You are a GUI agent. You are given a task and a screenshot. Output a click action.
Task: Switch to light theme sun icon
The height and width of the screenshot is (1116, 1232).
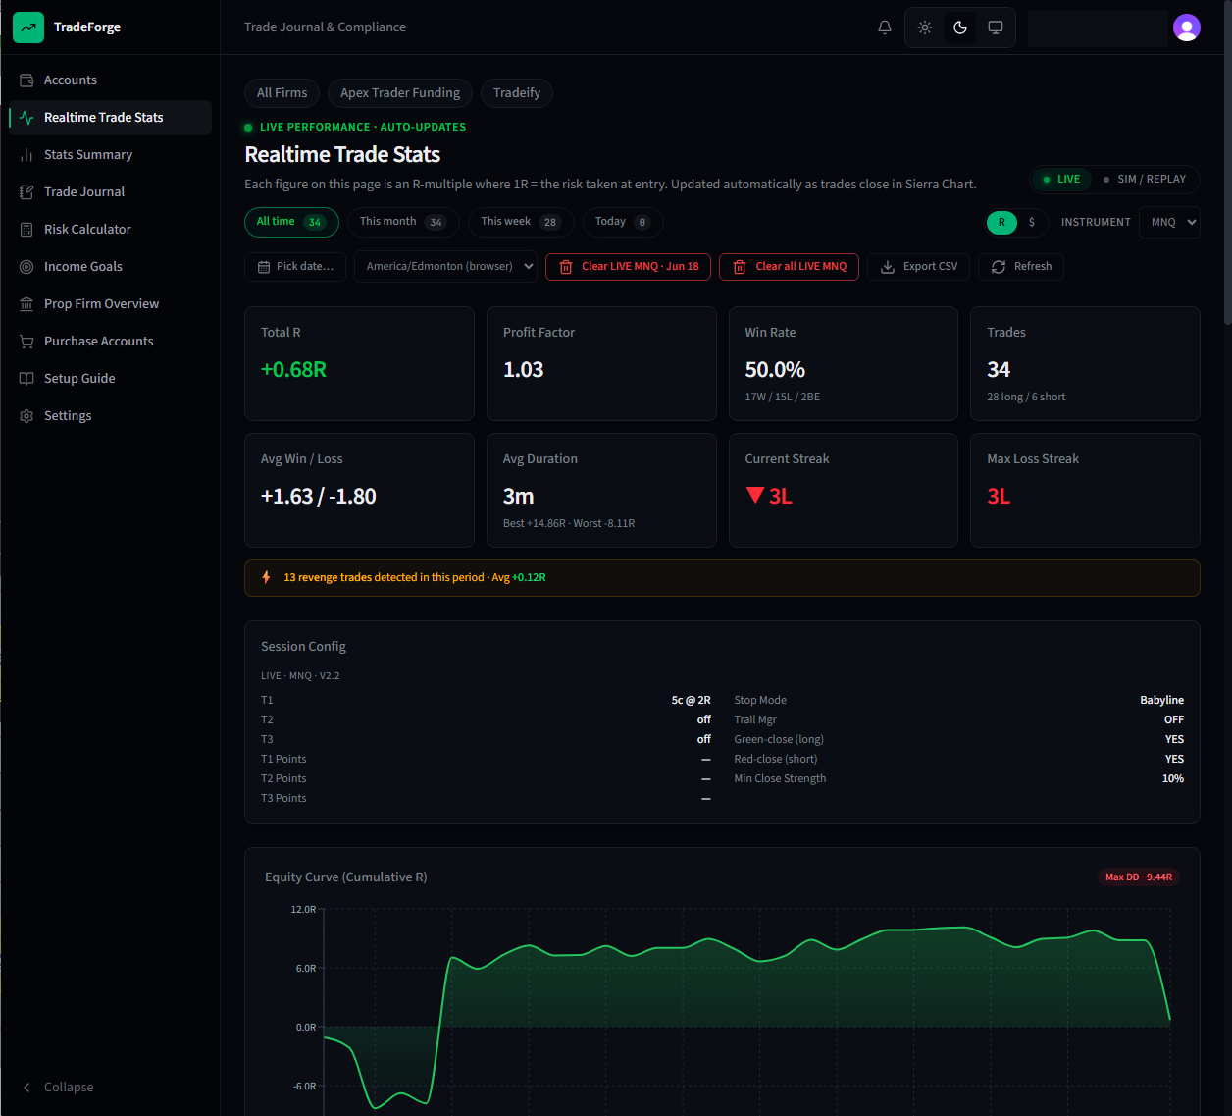pos(925,27)
